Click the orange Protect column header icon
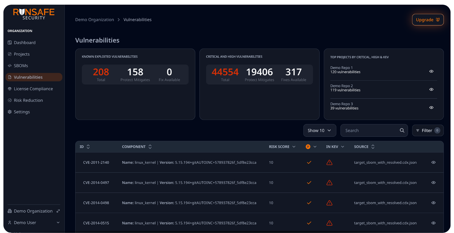The height and width of the screenshot is (233, 454). 308,147
